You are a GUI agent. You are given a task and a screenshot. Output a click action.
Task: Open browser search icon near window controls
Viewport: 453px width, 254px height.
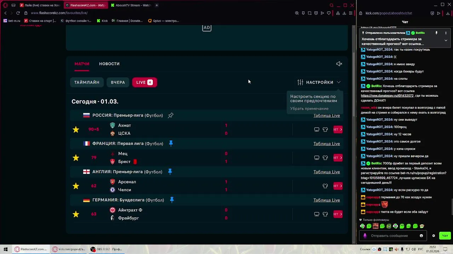[331, 5]
